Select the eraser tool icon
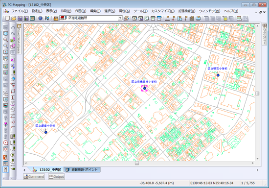The height and width of the screenshot is (188, 269). (x=13, y=79)
